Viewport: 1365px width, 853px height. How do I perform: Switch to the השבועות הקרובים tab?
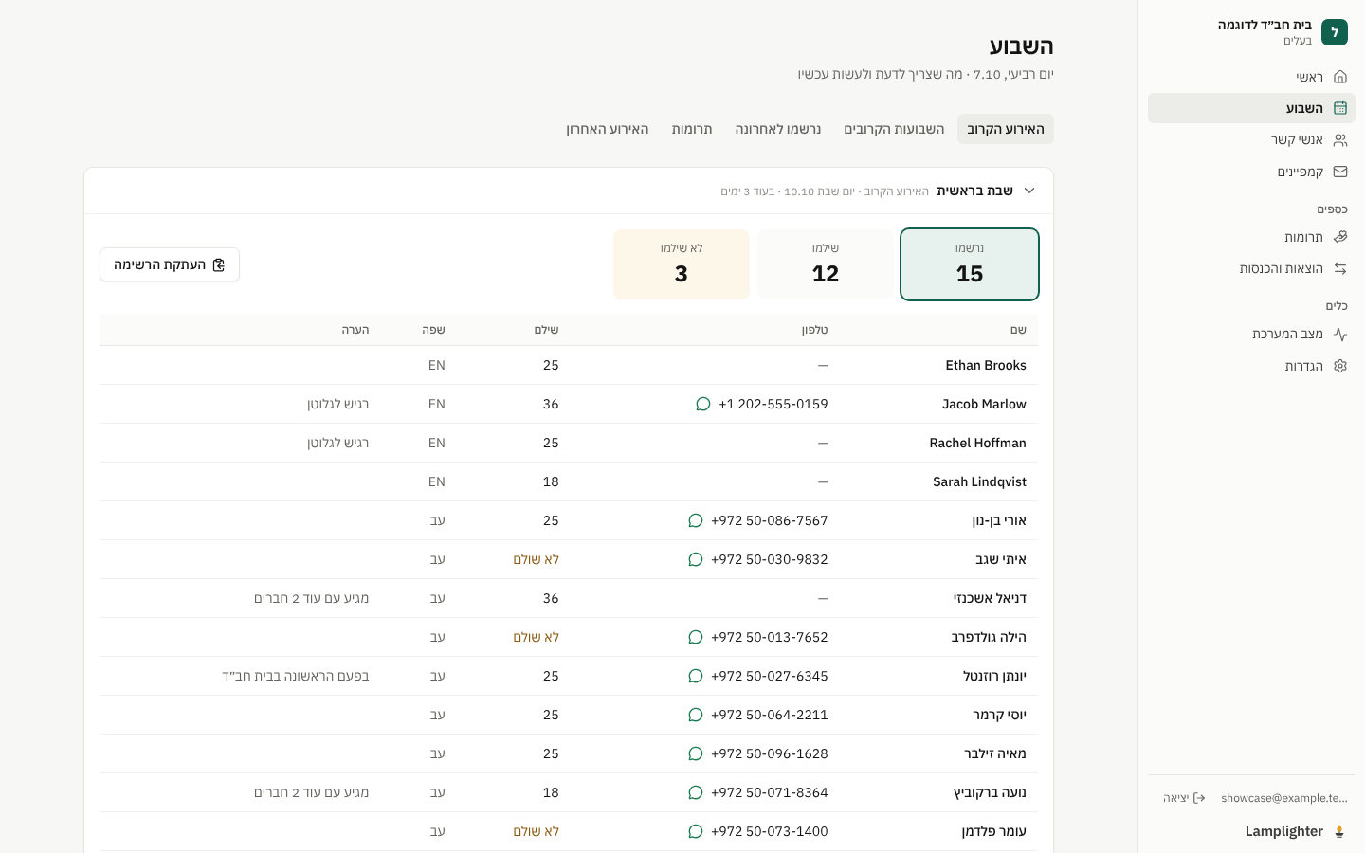894,129
